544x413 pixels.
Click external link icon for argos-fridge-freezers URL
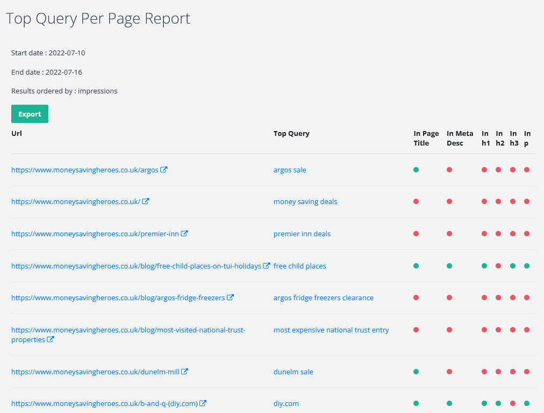tap(230, 298)
